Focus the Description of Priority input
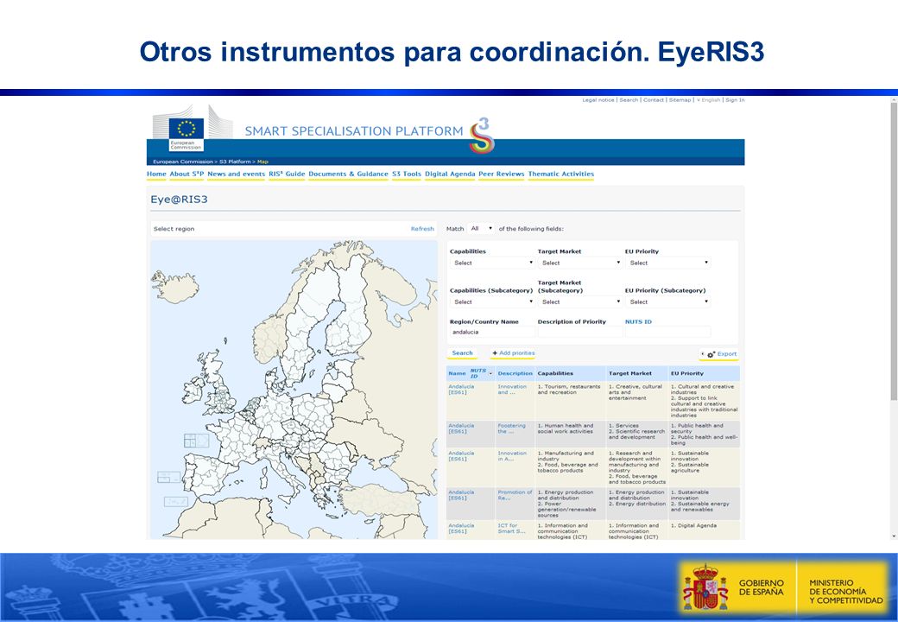 click(579, 333)
